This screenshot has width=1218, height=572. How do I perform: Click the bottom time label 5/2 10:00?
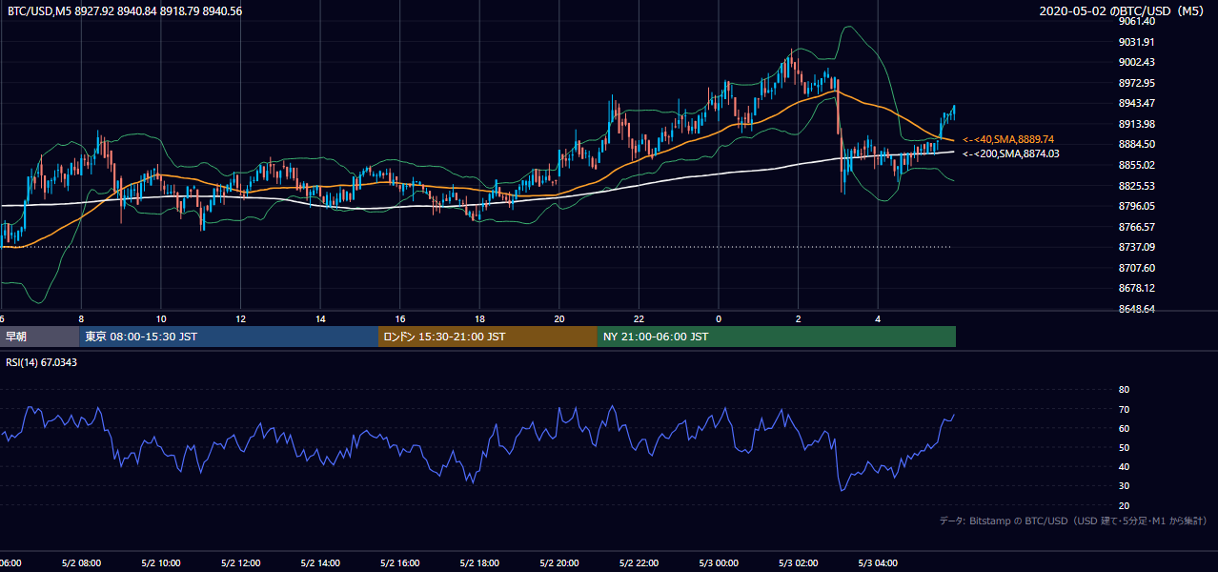coord(160,564)
